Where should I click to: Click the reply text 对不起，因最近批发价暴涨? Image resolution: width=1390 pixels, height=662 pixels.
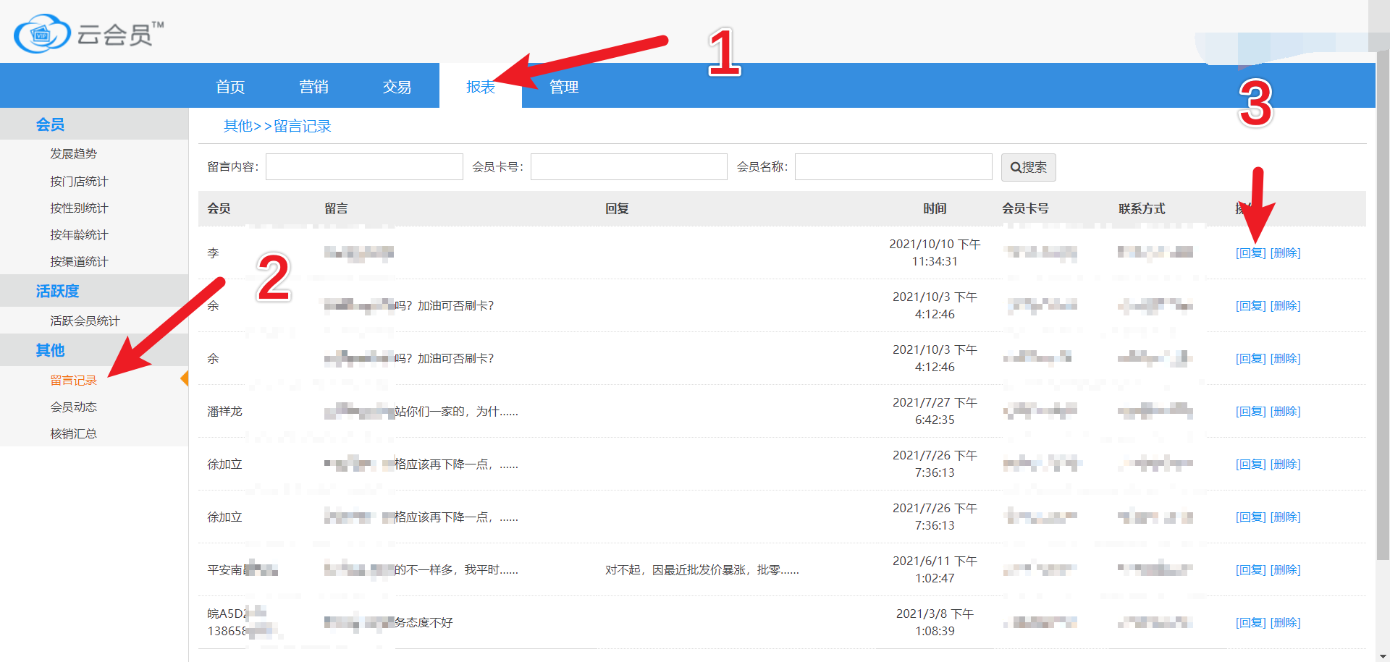(702, 569)
